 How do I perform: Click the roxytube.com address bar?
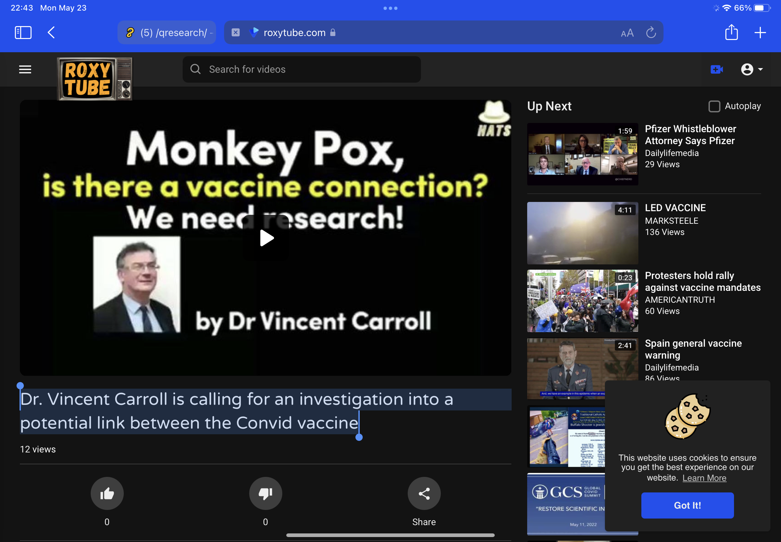[x=443, y=33]
